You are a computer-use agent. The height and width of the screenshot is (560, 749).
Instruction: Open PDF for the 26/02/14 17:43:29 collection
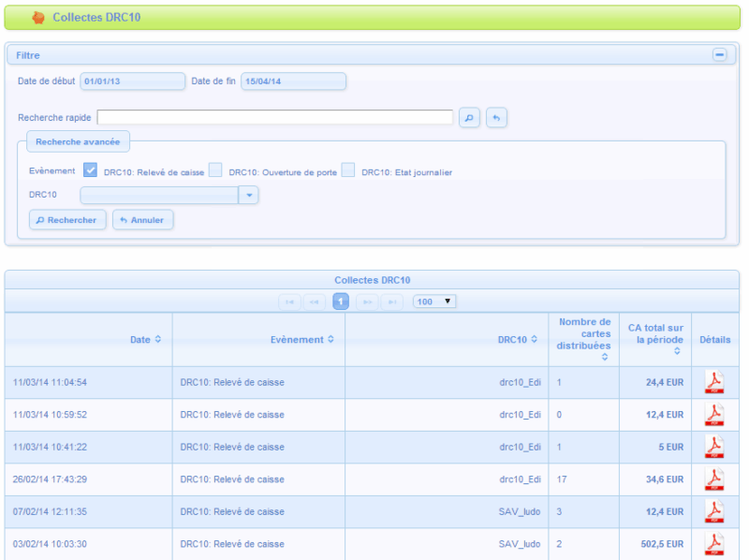tap(714, 479)
